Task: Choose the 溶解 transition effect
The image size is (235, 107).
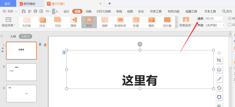Action: [105, 22]
